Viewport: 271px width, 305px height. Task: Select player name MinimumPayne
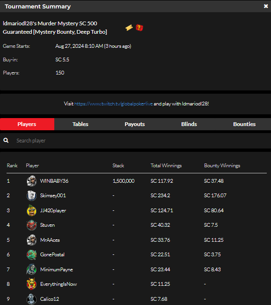pos(57,269)
